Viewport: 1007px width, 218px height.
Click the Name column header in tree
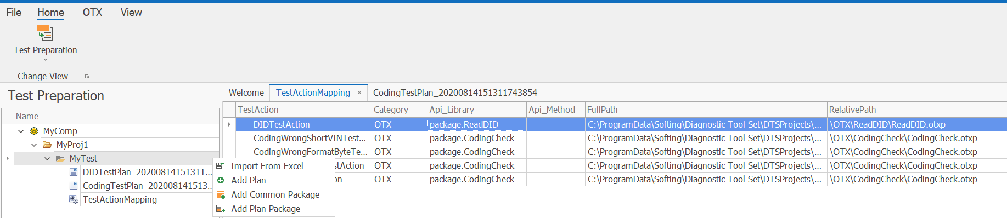click(x=116, y=116)
